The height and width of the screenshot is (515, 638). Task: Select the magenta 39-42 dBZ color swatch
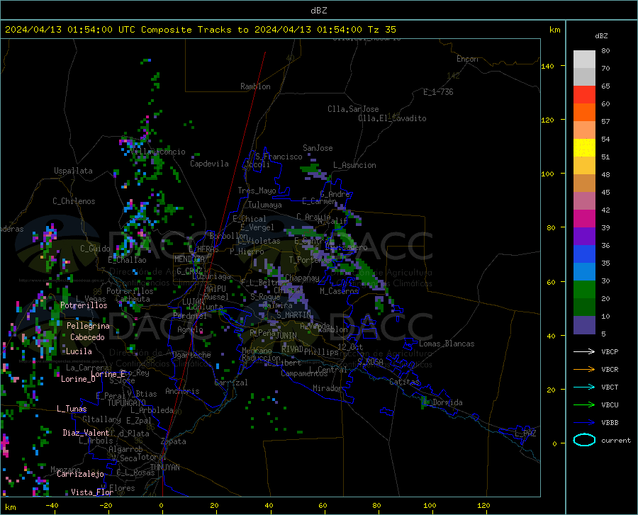584,219
